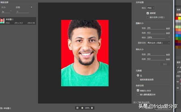Switch to the 色板 swatches panel tab

(x=178, y=10)
